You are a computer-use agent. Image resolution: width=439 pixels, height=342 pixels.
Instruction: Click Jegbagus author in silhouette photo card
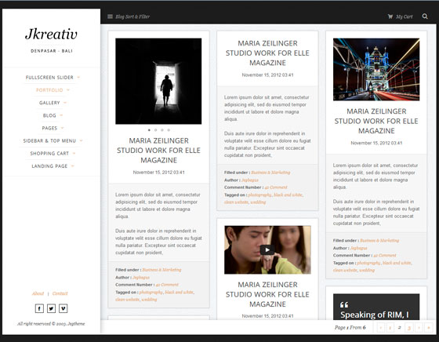(141, 278)
